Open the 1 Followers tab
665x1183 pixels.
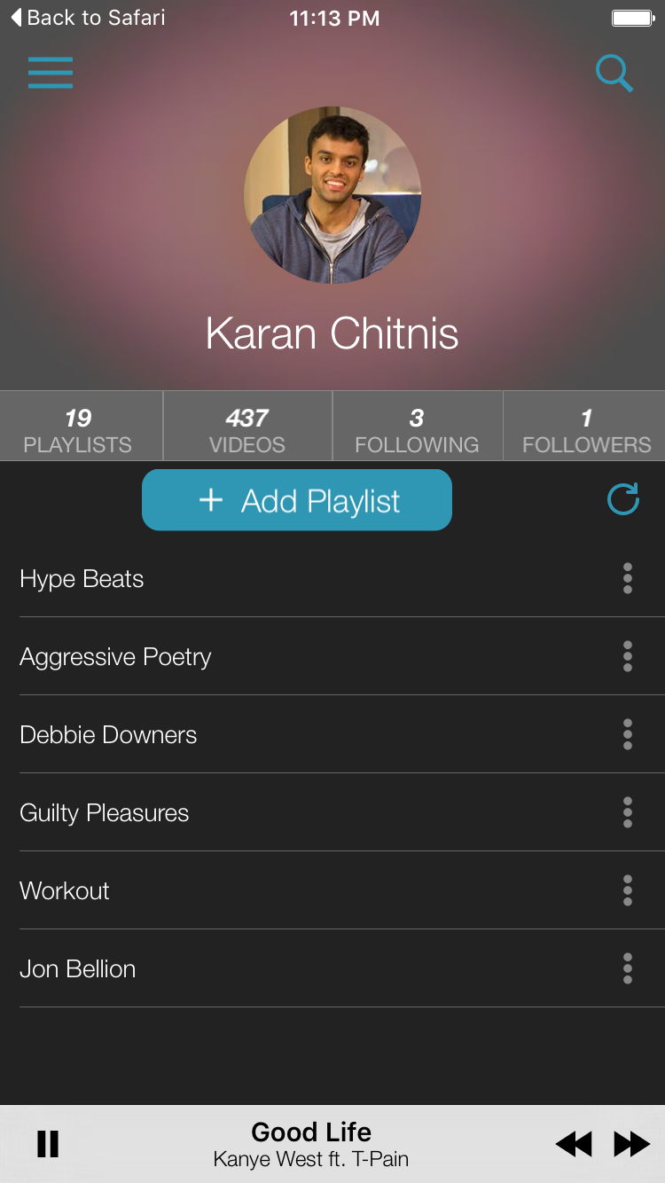585,426
